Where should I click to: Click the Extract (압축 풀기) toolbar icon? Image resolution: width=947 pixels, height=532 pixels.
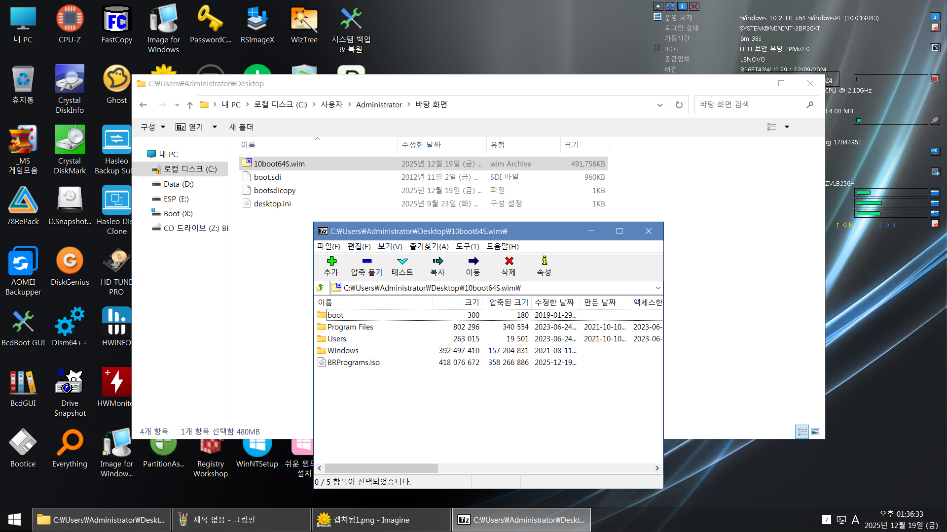point(366,261)
